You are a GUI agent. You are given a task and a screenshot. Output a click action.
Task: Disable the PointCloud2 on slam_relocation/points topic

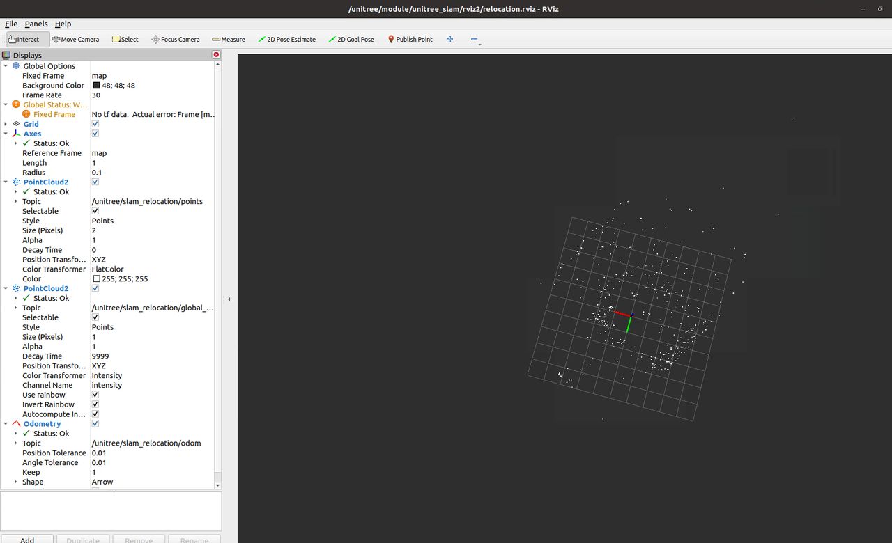click(95, 182)
